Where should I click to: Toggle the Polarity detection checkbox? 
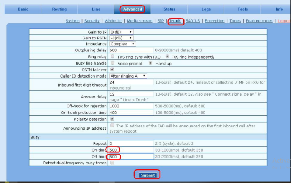[112, 119]
